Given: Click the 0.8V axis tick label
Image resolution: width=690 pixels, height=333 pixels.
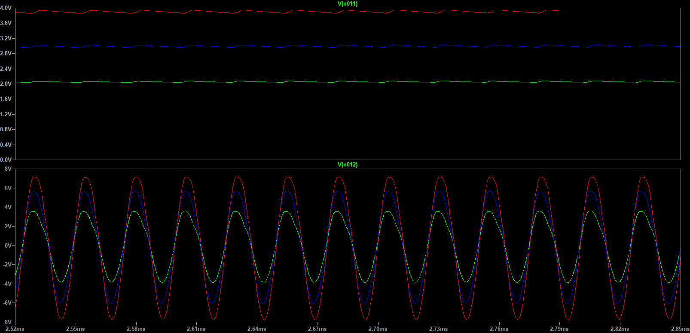Looking at the screenshot, I should click(6, 130).
